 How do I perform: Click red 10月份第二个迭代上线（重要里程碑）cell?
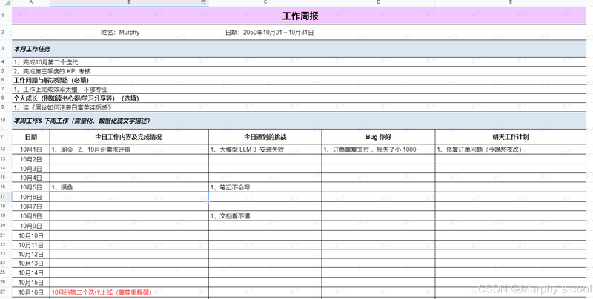(129, 292)
